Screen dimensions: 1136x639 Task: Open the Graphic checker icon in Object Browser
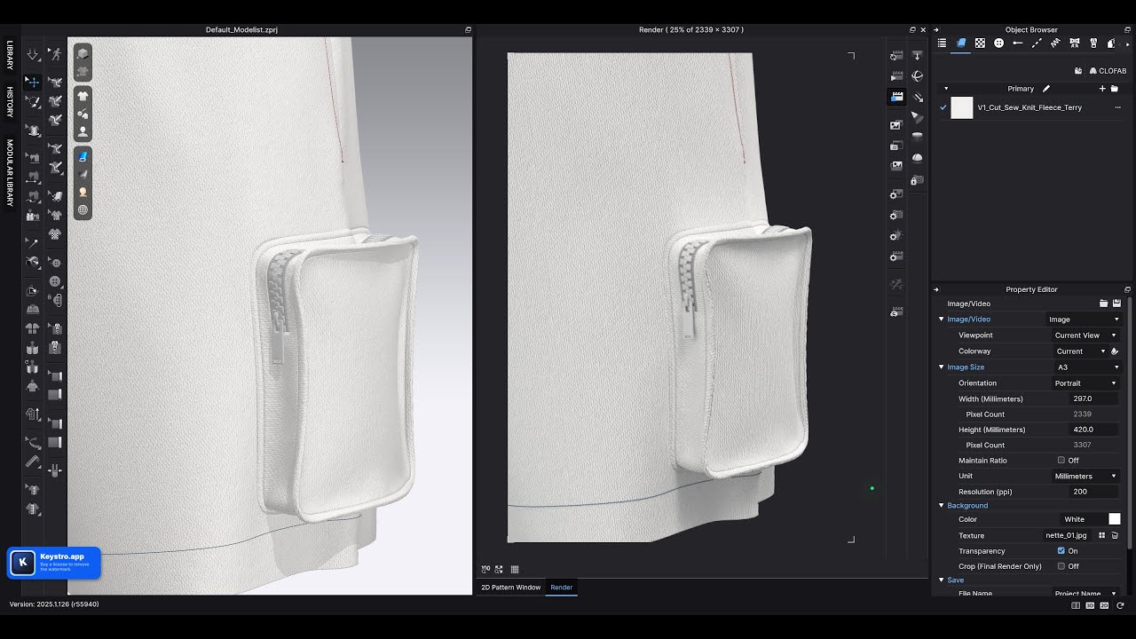[980, 43]
